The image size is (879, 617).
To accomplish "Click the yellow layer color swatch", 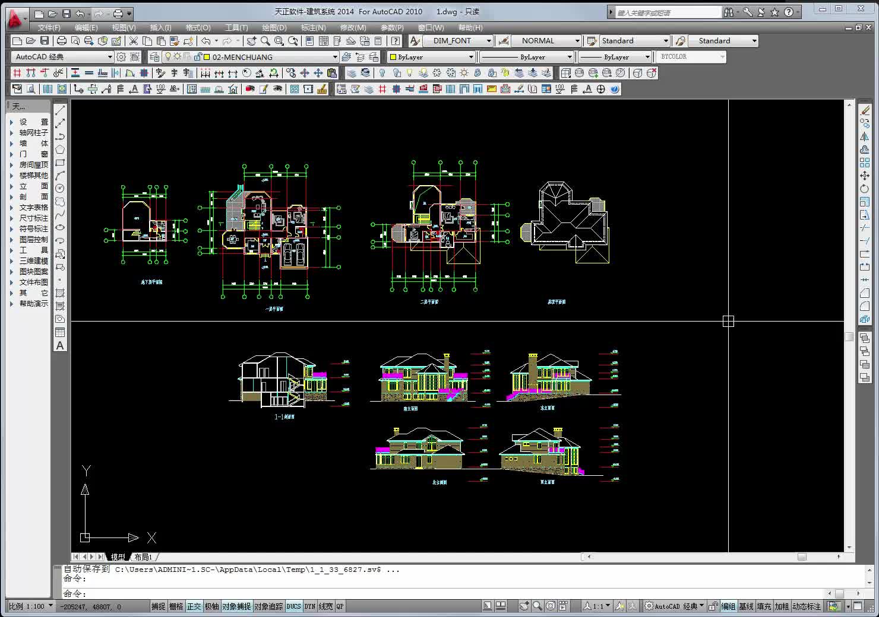I will pos(207,57).
